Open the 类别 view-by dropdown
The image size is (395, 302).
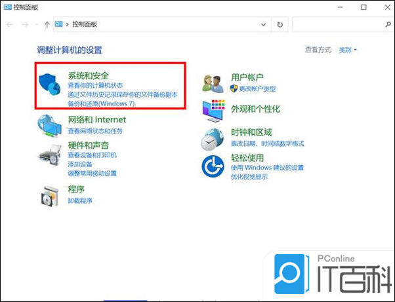coord(347,50)
